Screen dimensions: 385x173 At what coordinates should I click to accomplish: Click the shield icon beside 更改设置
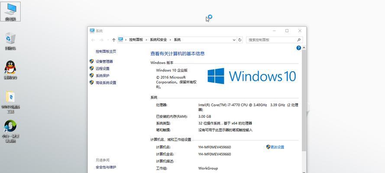coord(268,147)
